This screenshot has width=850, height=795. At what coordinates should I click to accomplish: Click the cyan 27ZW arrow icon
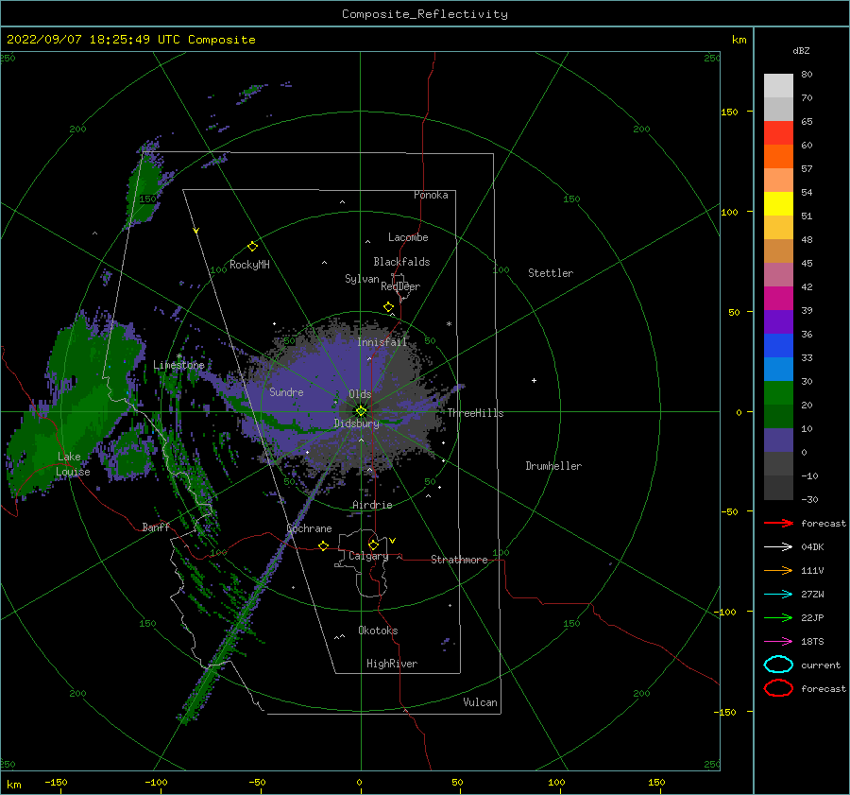tap(778, 595)
